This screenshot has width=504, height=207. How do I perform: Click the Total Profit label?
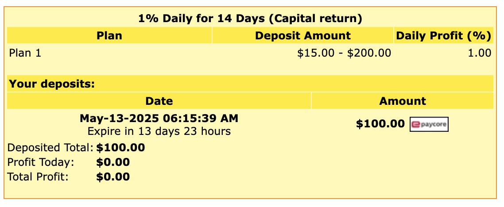pyautogui.click(x=38, y=176)
